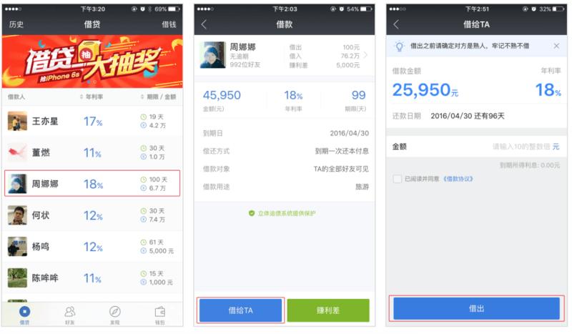Dismiss the lending tip banner
This screenshot has width=572, height=334.
[556, 46]
